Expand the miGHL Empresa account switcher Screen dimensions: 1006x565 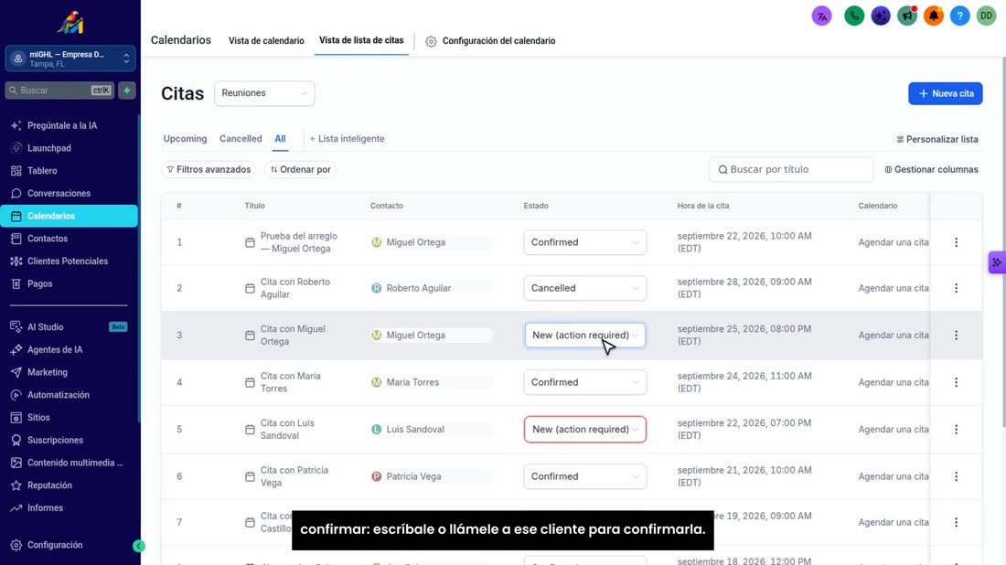point(70,59)
